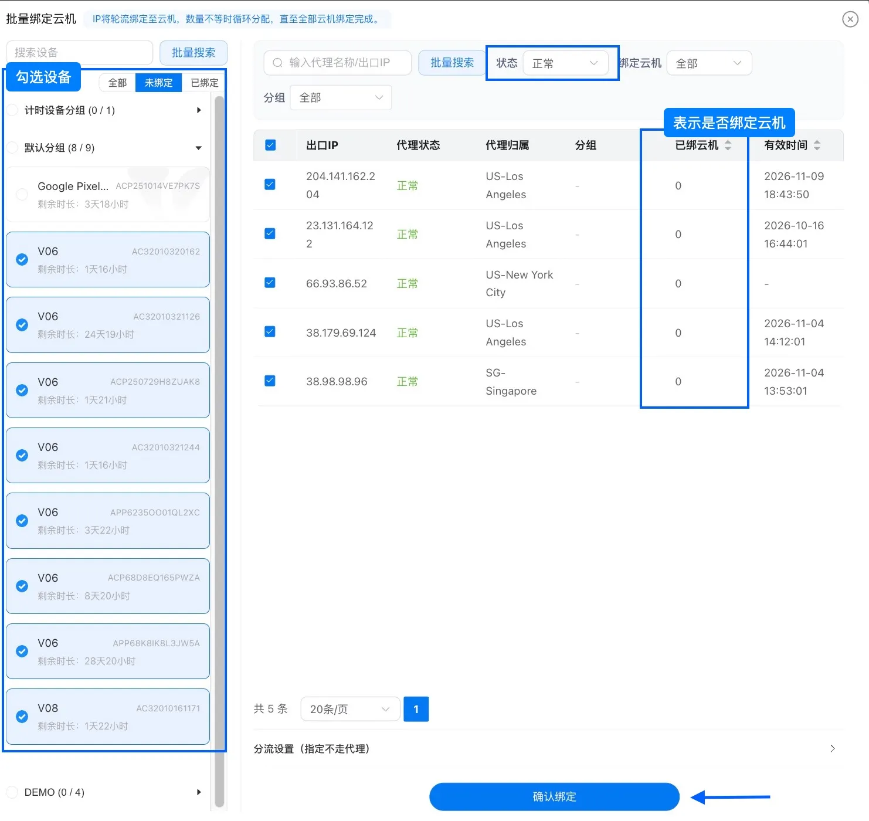Select the 默认分组 group checkbox

pyautogui.click(x=12, y=148)
